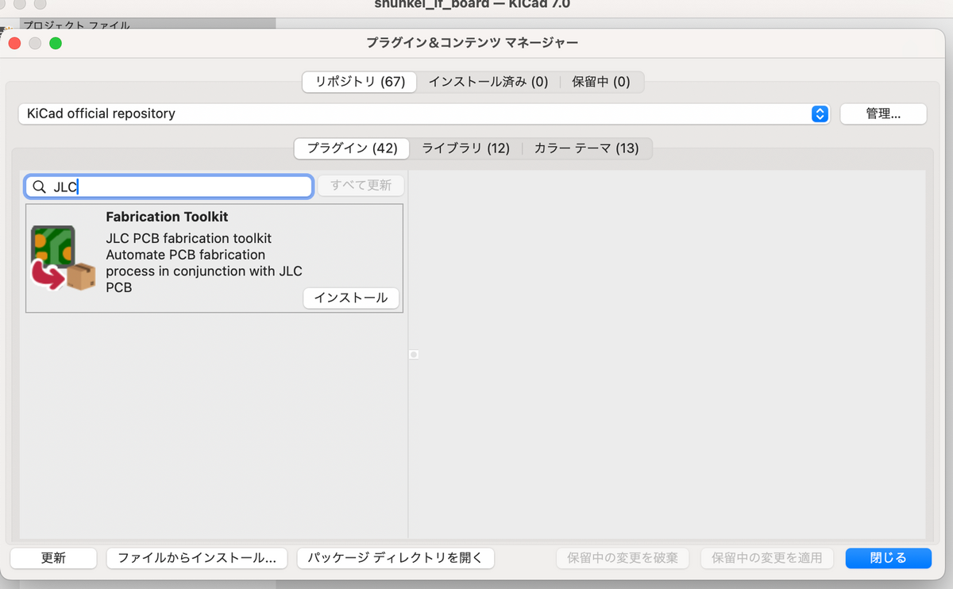
Task: Click the 更新 button
Action: [x=53, y=558]
